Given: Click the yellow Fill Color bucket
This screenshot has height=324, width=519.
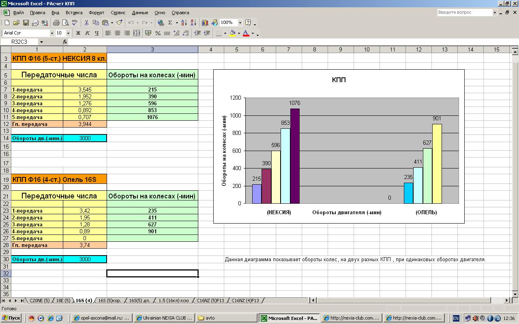Looking at the screenshot, I should [232, 33].
